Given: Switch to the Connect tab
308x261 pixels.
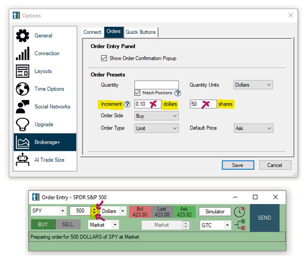Looking at the screenshot, I should pos(92,32).
